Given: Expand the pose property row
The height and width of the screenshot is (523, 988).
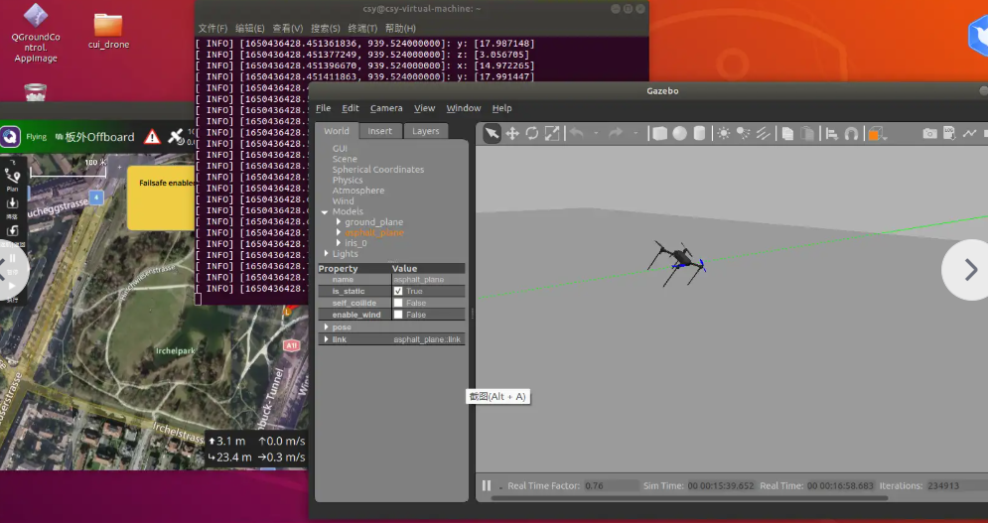Looking at the screenshot, I should coord(327,327).
